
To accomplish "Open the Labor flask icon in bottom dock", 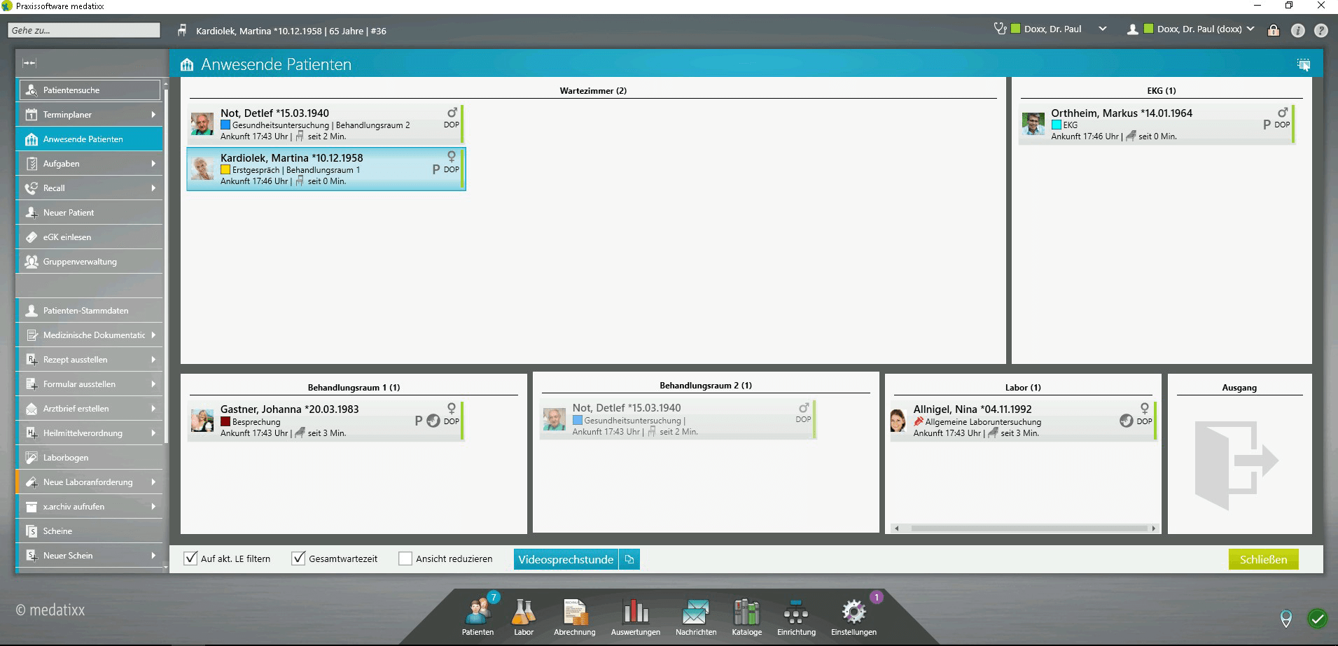I will (523, 613).
